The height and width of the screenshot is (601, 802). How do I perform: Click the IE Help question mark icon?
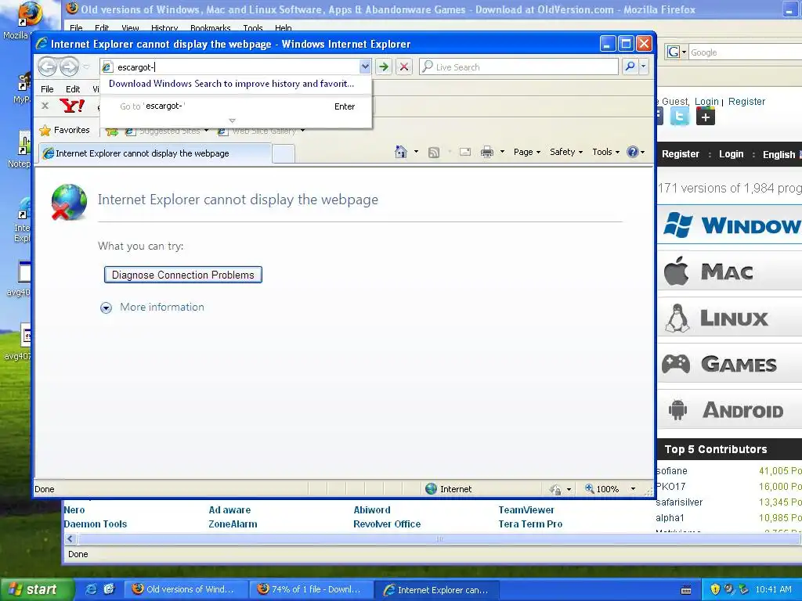(x=633, y=152)
